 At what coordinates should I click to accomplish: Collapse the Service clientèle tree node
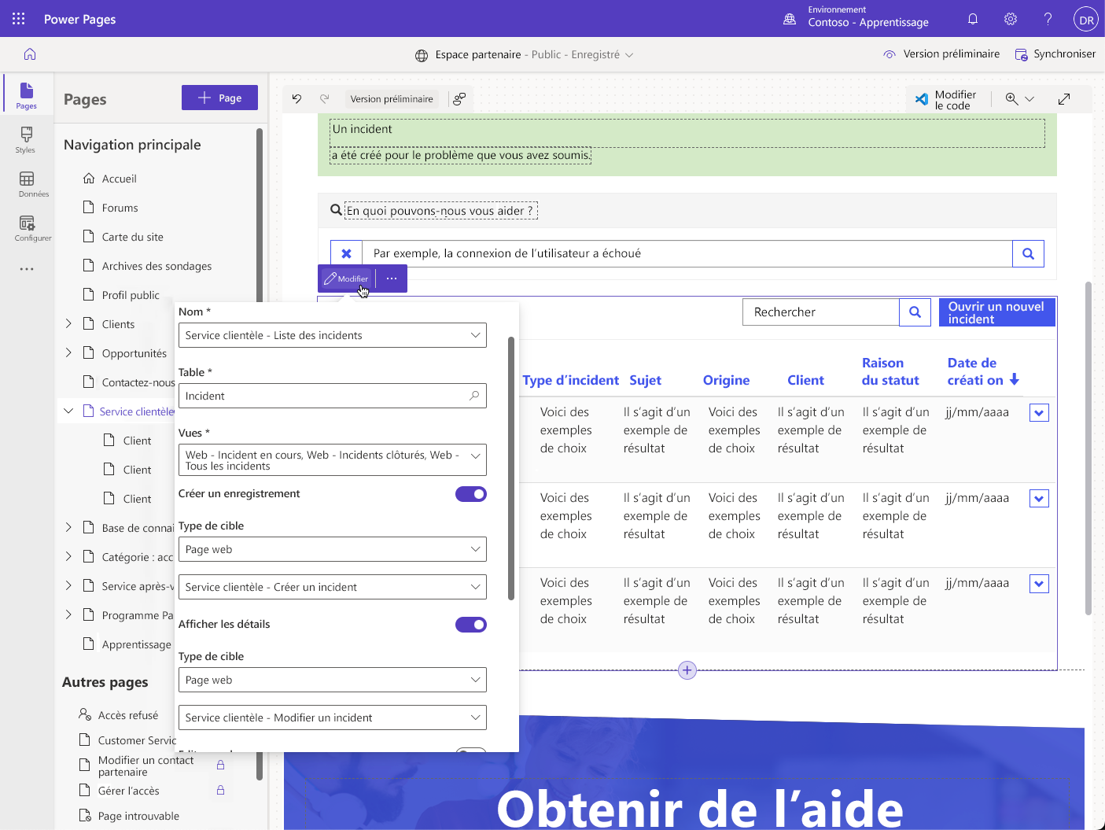[x=68, y=411]
